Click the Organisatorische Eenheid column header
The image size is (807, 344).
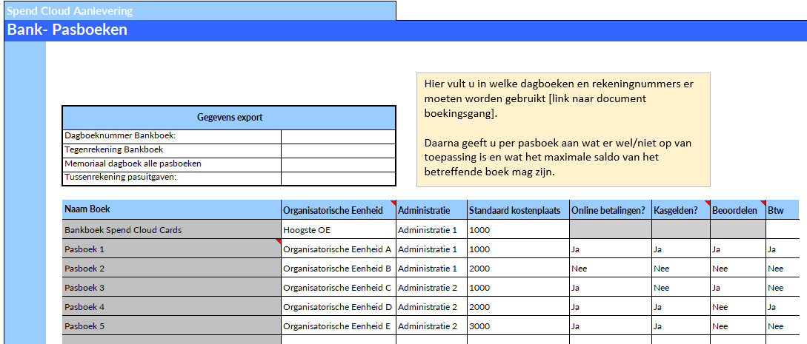click(338, 211)
